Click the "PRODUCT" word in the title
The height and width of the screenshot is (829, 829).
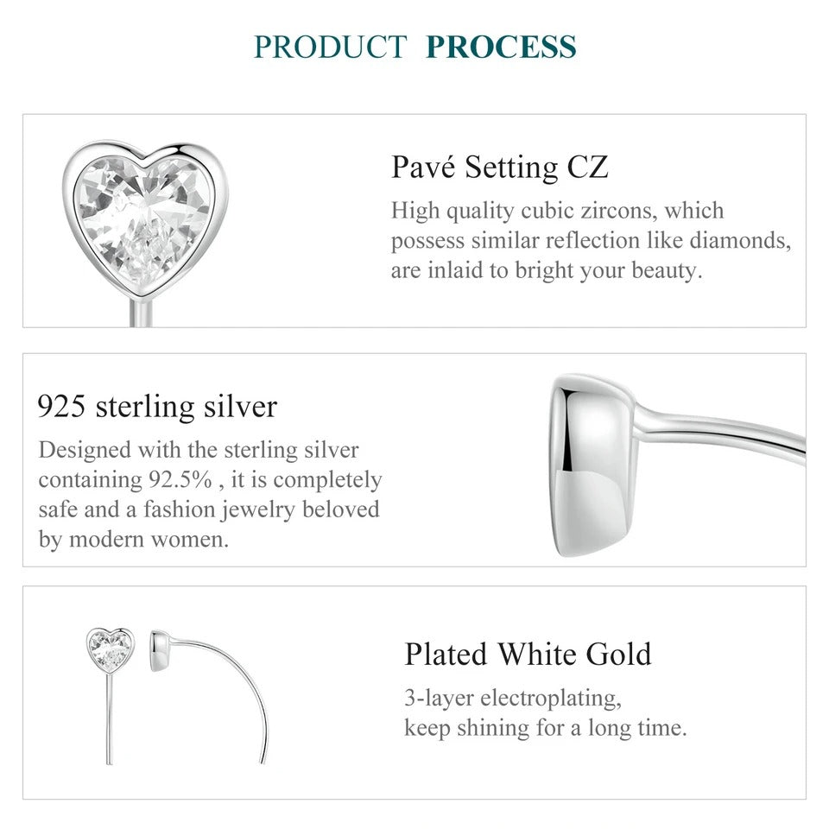(331, 47)
